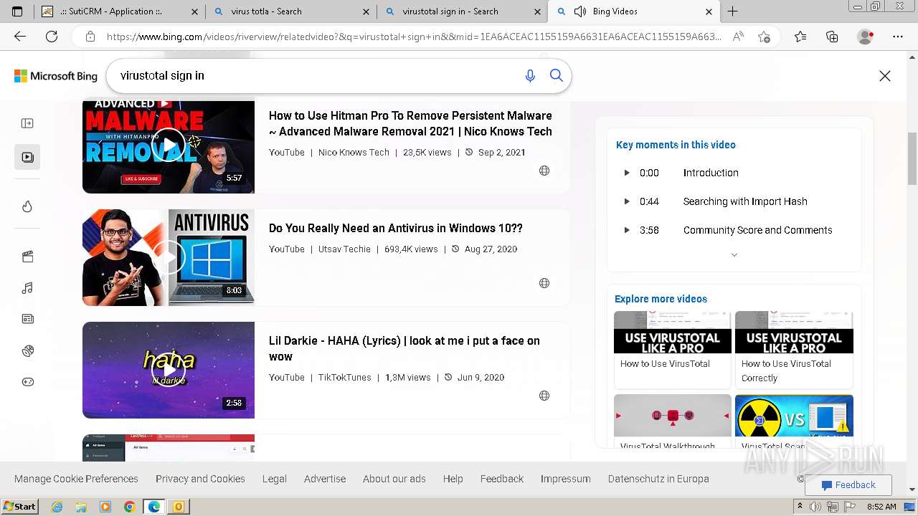
Task: Open Datenschutz in Europa footer link
Action: click(x=658, y=479)
